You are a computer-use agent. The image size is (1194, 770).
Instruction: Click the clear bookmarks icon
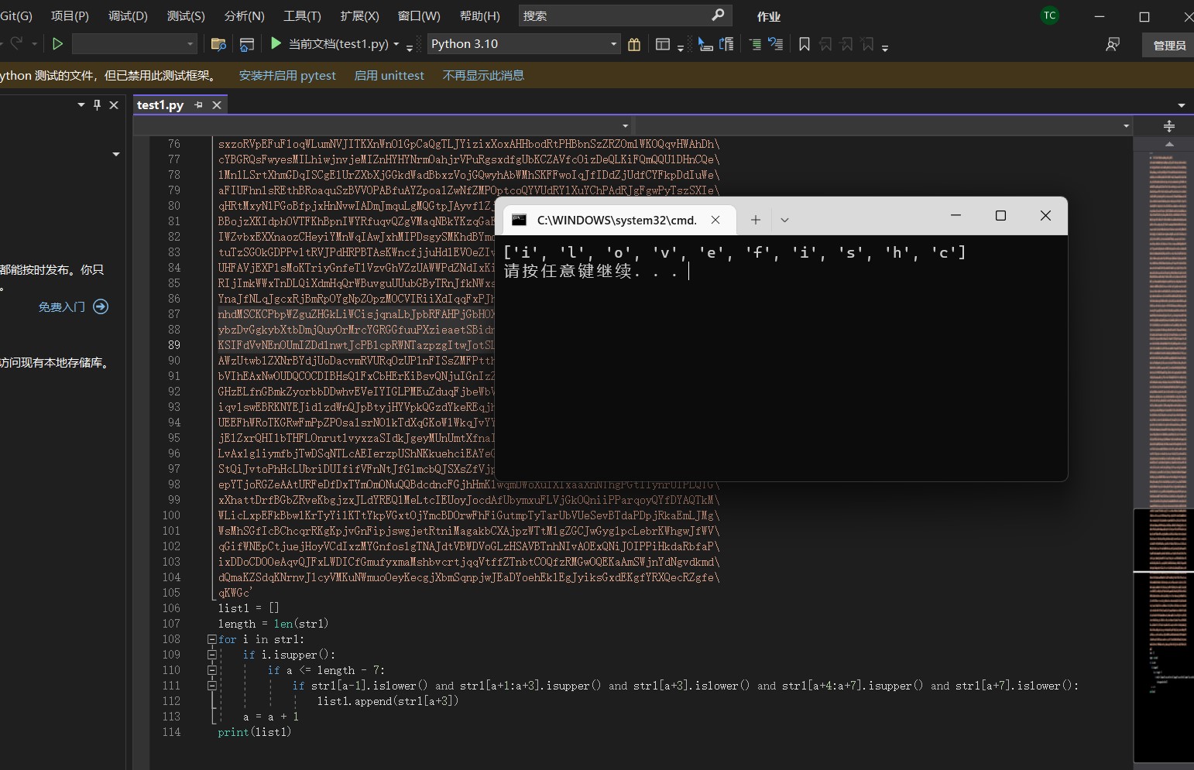(x=867, y=44)
